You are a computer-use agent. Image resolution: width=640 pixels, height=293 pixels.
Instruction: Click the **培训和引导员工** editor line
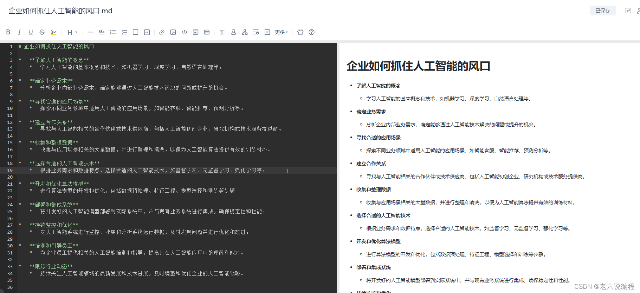(x=54, y=246)
